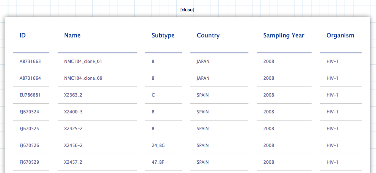Click the Organism column header
This screenshot has width=376, height=173.
pos(340,35)
